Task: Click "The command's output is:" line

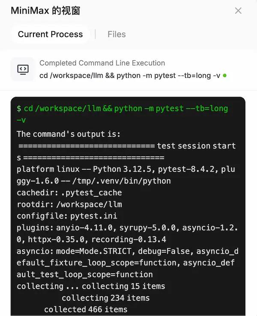Action: (x=69, y=134)
